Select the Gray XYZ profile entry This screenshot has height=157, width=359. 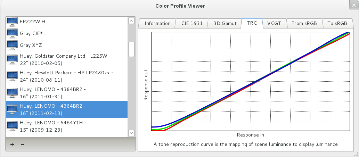31,45
